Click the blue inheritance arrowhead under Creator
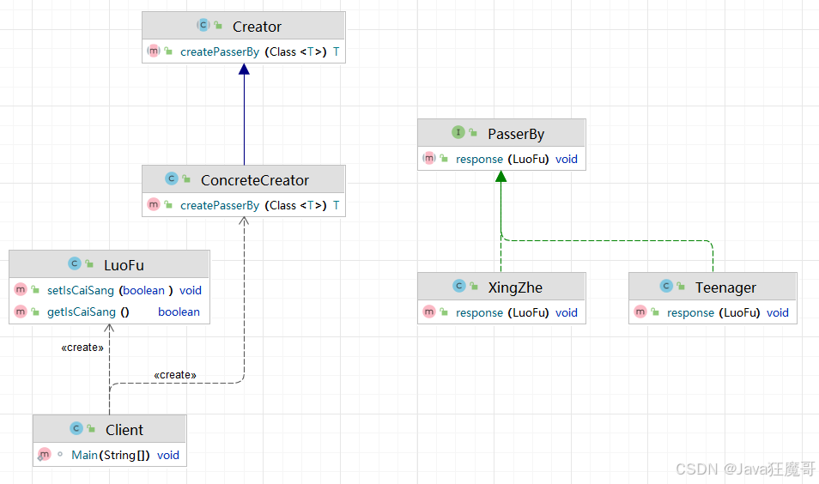819x484 pixels. [x=244, y=69]
